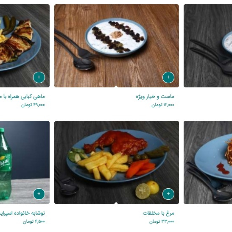Screen dimensions: 232x232
Task: Add مرغ با مخلفات using plus icon
Action: tap(168, 194)
